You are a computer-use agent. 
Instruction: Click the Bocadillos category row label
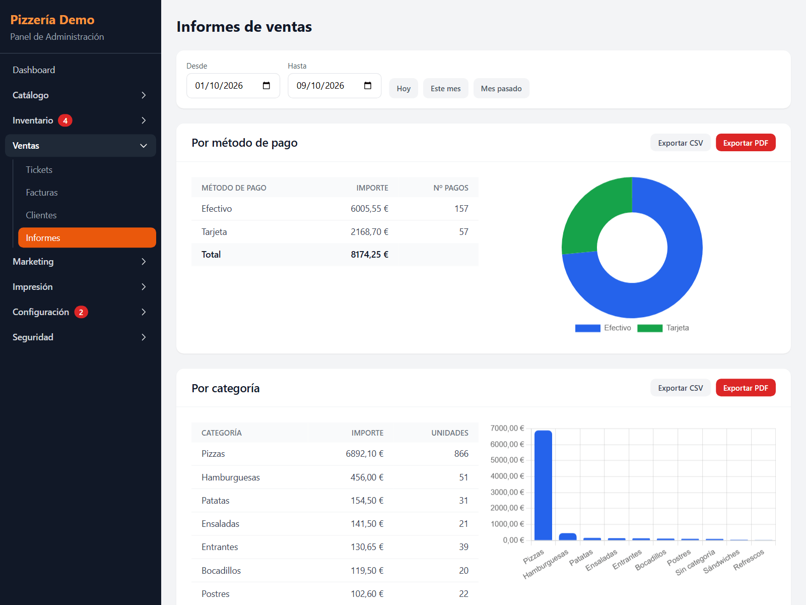(x=221, y=571)
